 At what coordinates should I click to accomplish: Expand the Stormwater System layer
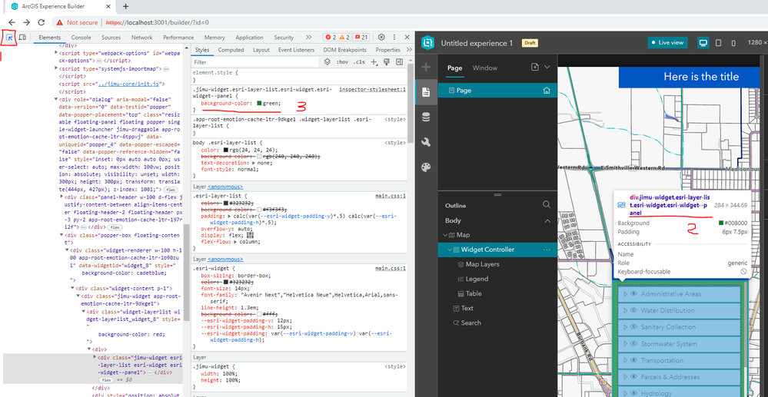pos(625,344)
